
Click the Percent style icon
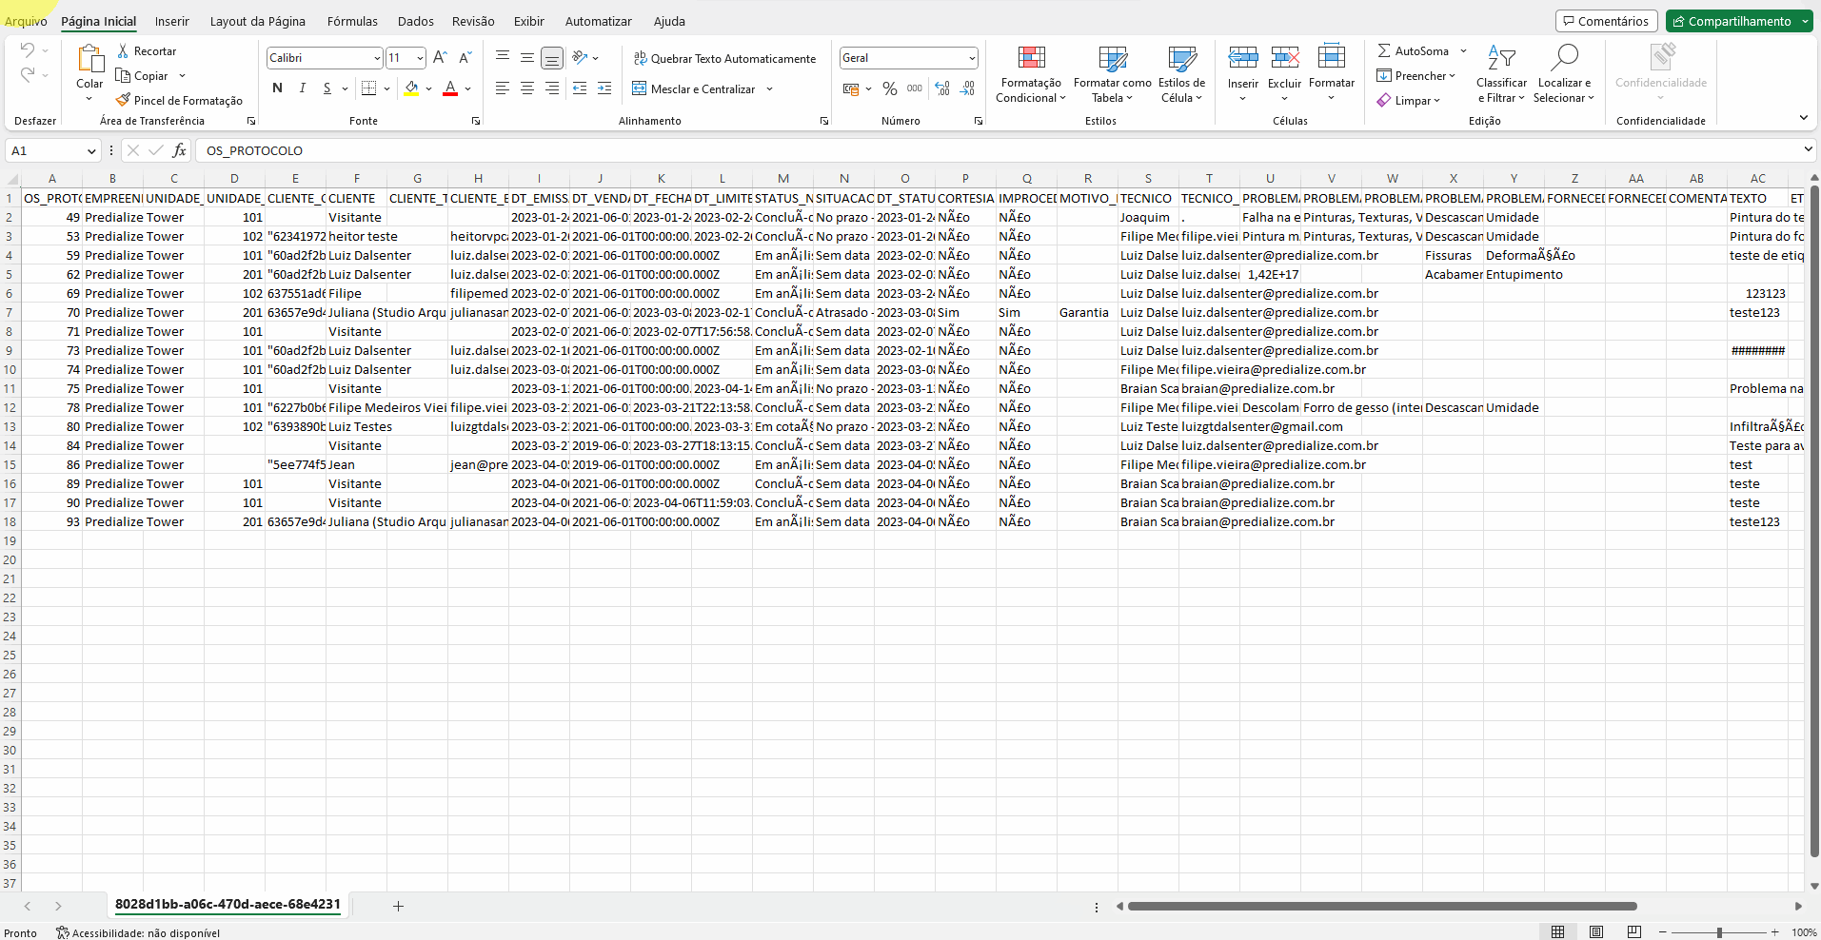click(x=889, y=88)
